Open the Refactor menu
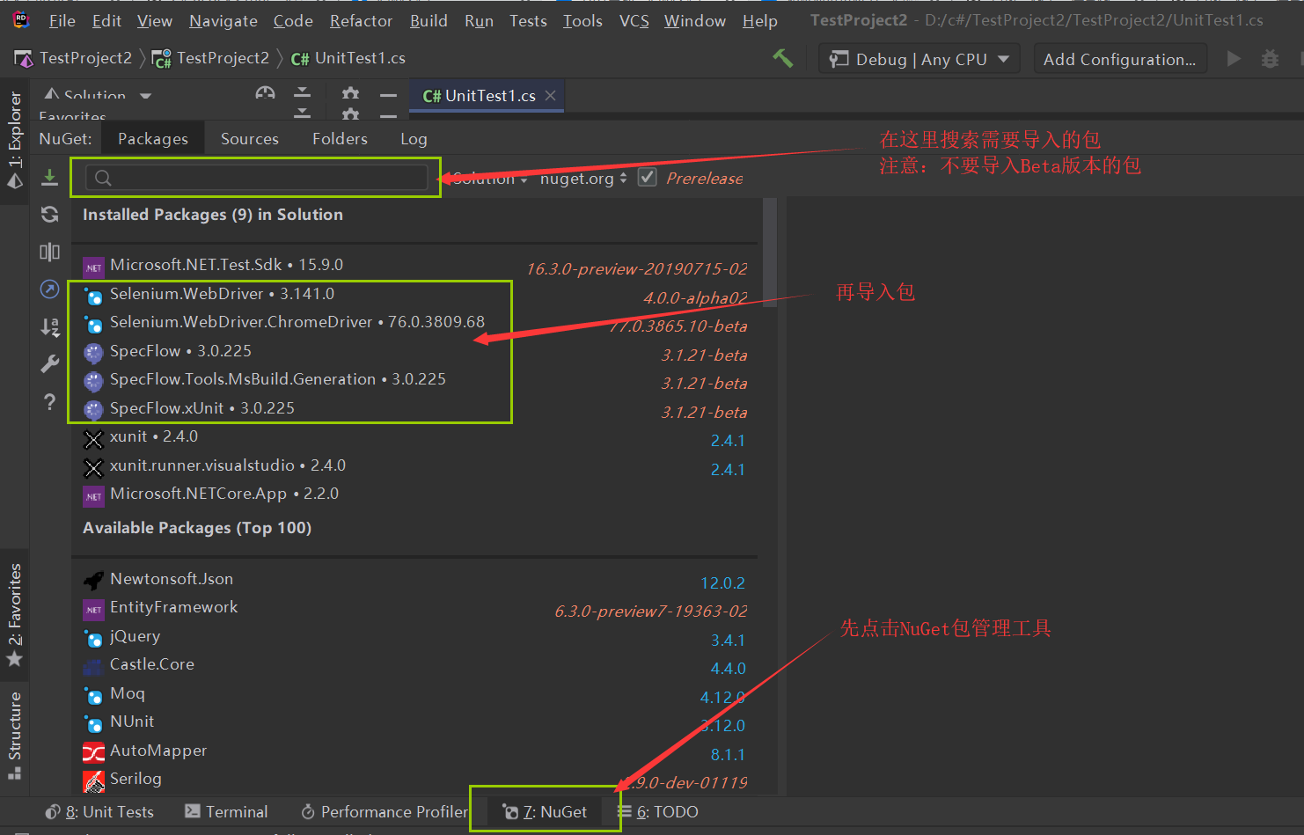Viewport: 1304px width, 835px height. click(361, 20)
